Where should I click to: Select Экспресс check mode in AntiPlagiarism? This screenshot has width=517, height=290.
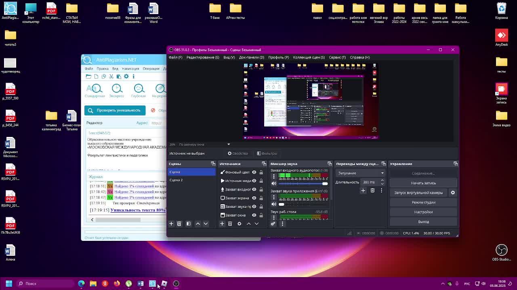tap(117, 91)
